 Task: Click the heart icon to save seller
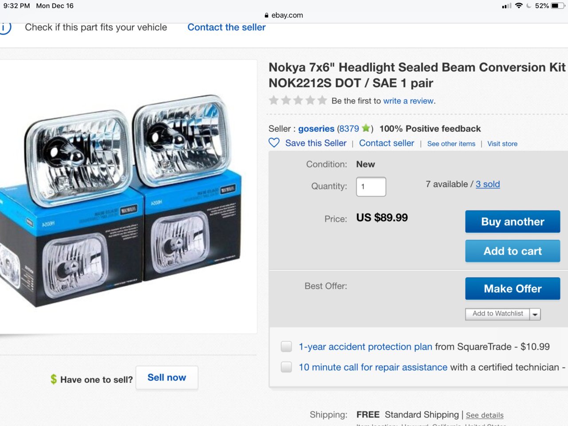[x=274, y=143]
